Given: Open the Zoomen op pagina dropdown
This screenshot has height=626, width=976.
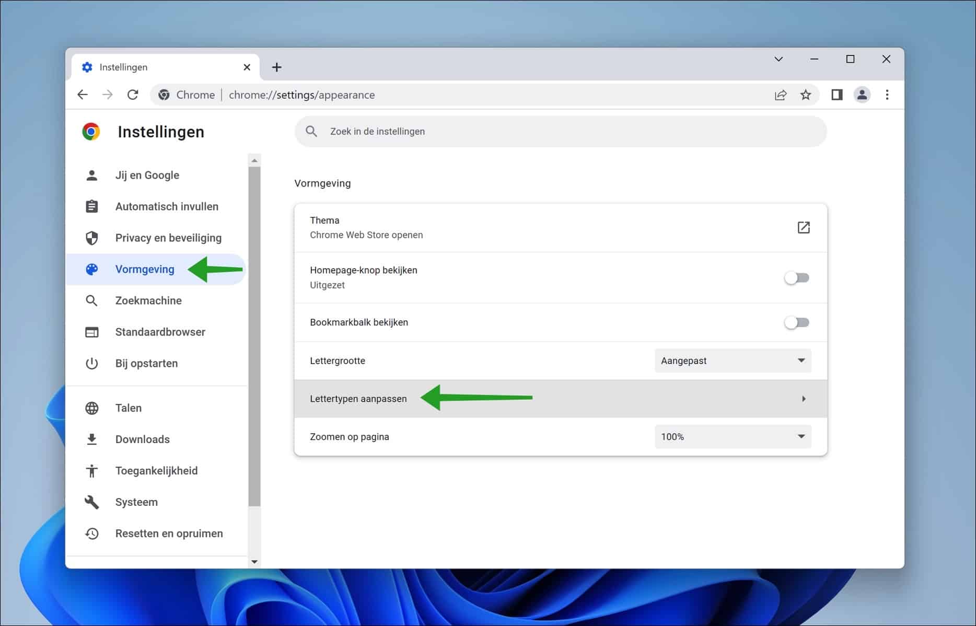Looking at the screenshot, I should [x=733, y=436].
